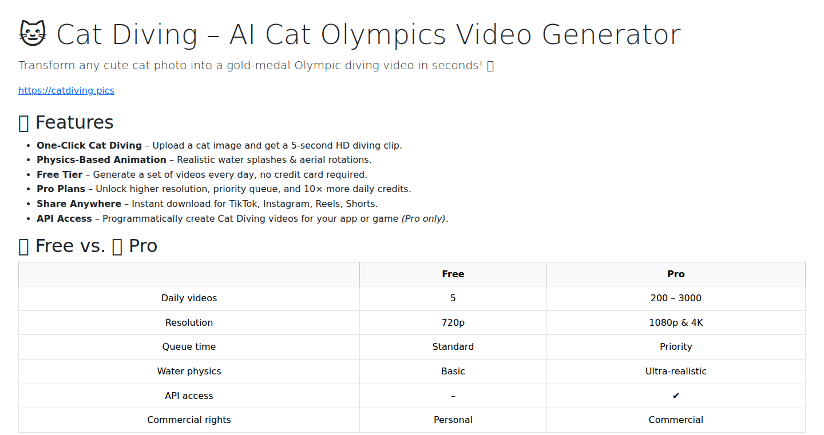Click the Share Anywhere feature bullet

(207, 203)
